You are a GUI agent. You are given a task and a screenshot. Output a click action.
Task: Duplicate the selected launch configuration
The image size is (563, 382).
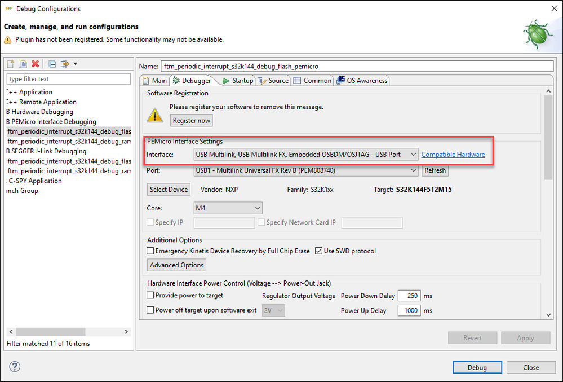(23, 64)
